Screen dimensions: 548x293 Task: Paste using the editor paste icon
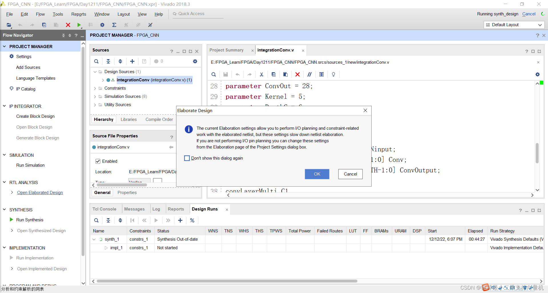click(x=285, y=75)
